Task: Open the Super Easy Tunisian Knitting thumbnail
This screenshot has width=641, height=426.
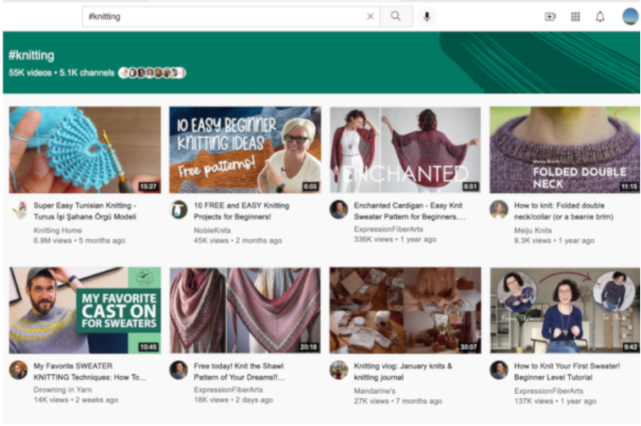Action: pyautogui.click(x=85, y=150)
